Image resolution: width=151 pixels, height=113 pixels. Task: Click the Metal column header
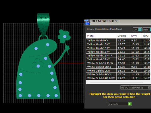[101, 36]
